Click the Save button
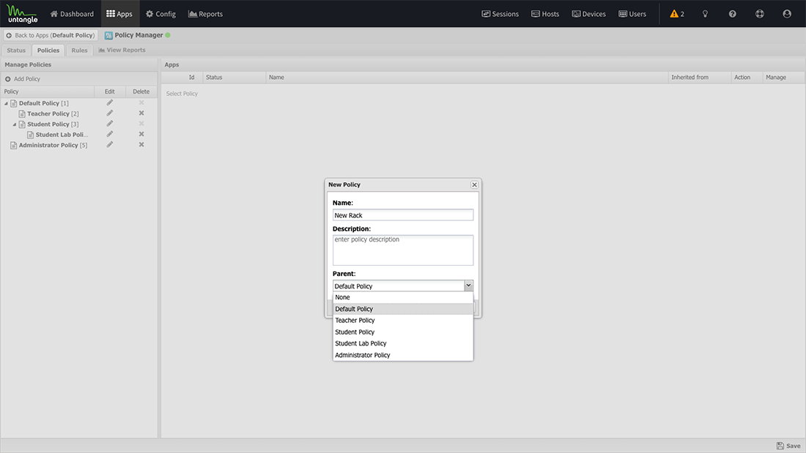 788,446
